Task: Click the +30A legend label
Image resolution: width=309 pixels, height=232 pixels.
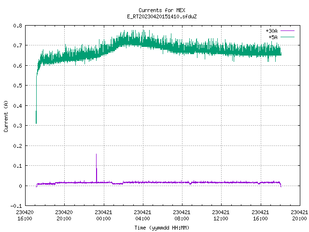Action: [x=271, y=31]
